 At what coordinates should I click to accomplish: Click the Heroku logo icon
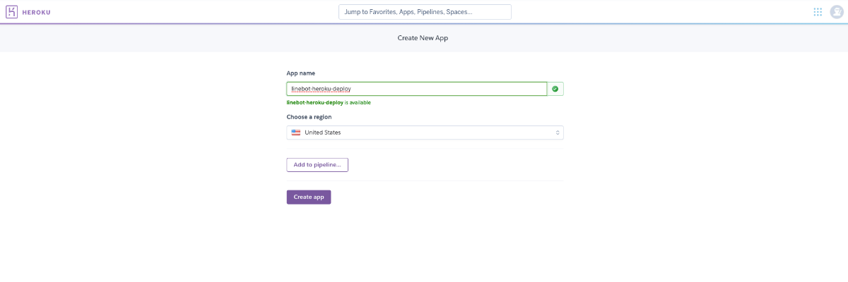11,12
